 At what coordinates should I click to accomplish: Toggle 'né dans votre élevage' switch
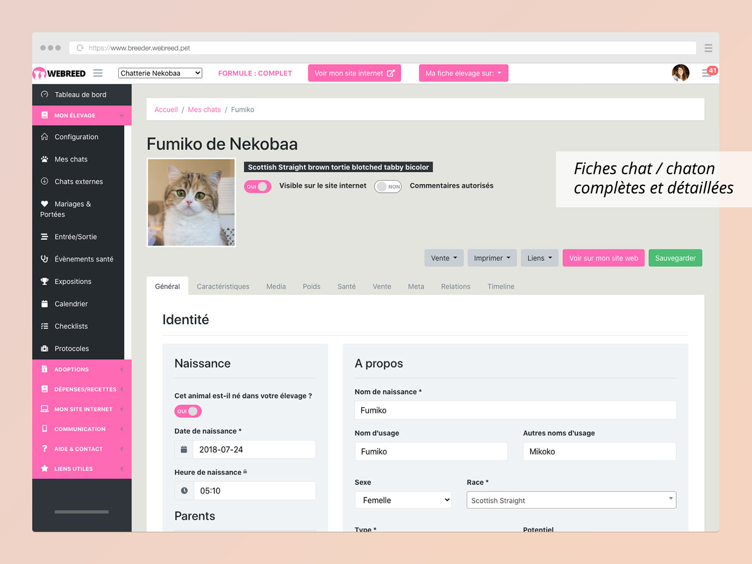click(x=188, y=411)
